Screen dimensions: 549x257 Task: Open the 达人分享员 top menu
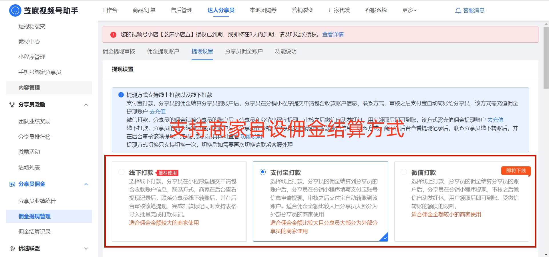[221, 10]
